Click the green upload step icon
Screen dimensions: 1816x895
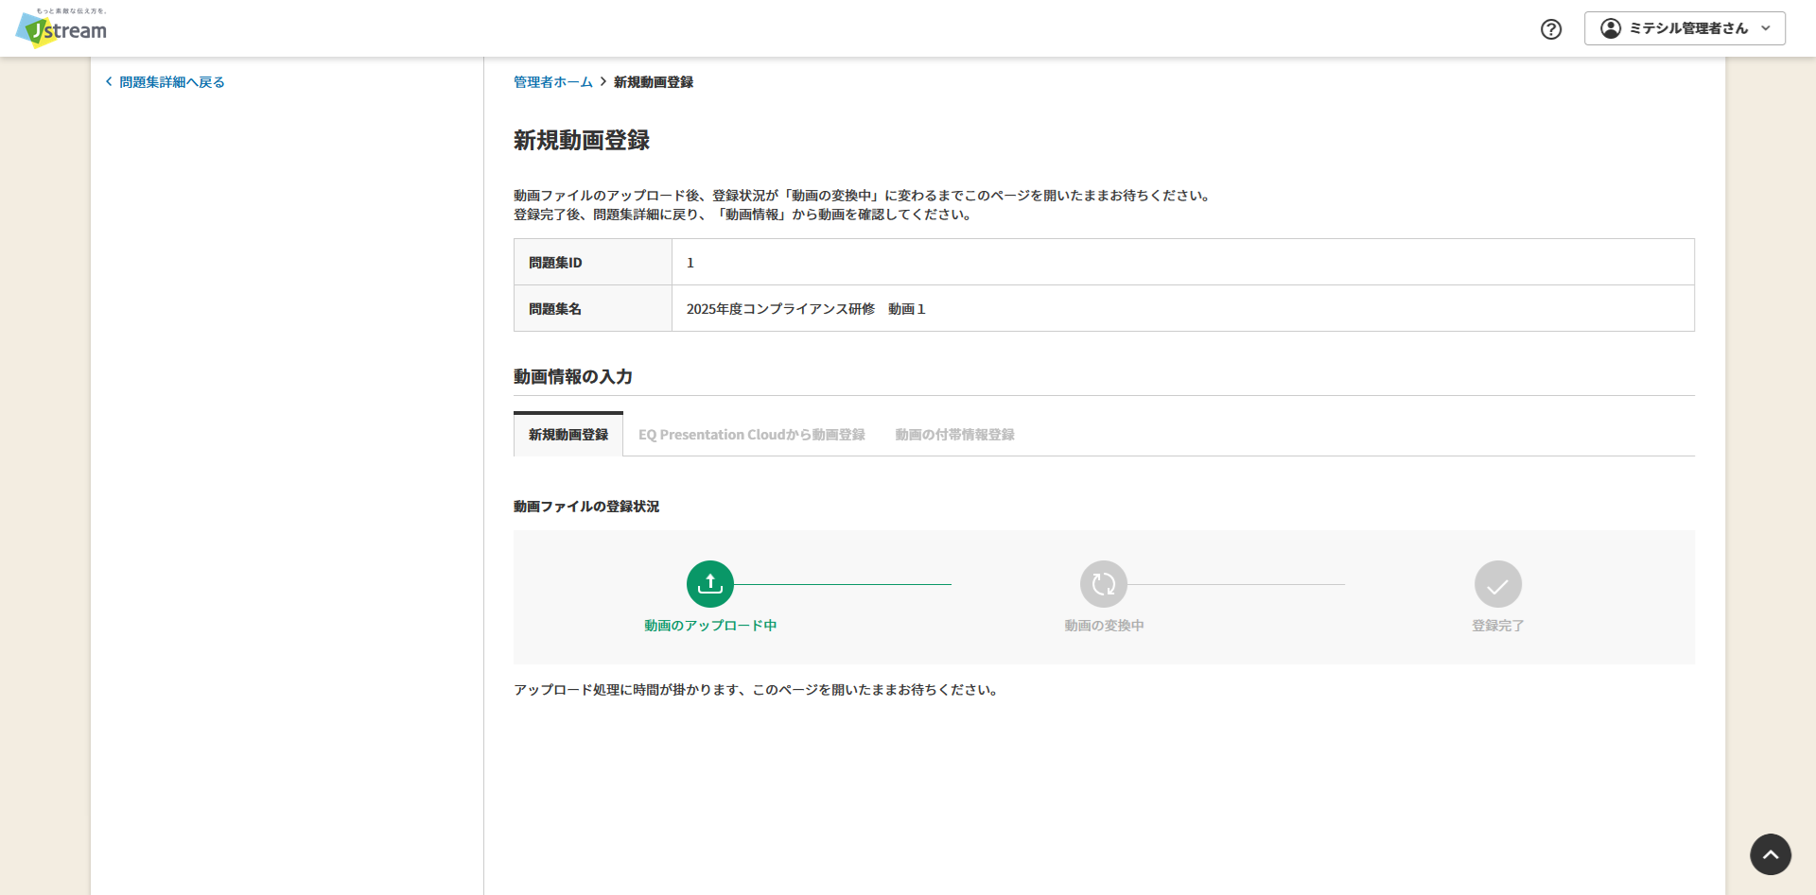point(710,584)
